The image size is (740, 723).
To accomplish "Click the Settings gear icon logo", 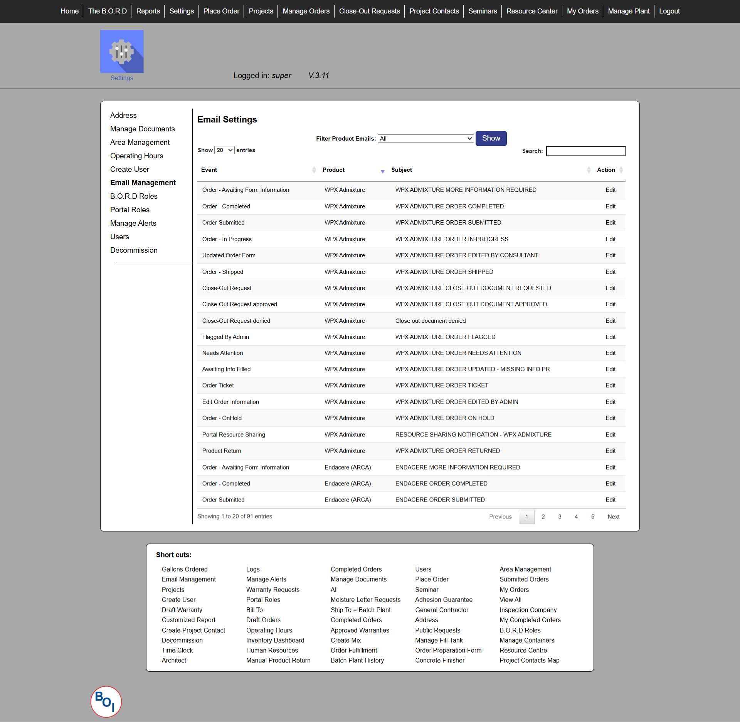I will point(122,52).
